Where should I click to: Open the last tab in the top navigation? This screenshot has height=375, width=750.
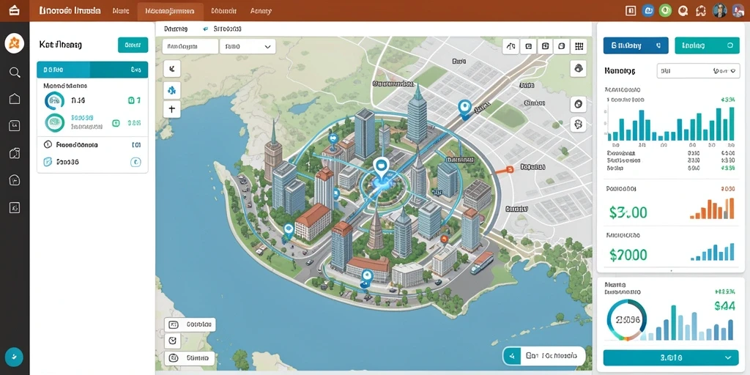[261, 10]
